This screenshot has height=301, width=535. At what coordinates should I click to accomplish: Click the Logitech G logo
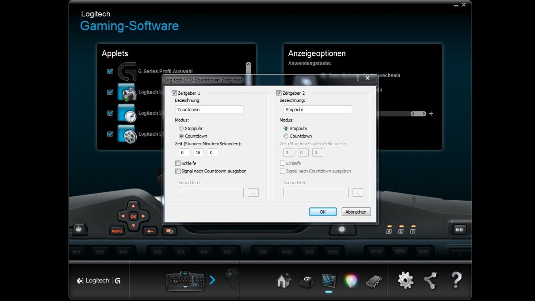pyautogui.click(x=99, y=281)
